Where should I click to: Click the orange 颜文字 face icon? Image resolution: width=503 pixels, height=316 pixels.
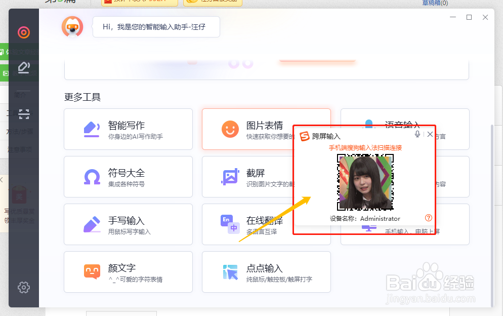coord(92,271)
